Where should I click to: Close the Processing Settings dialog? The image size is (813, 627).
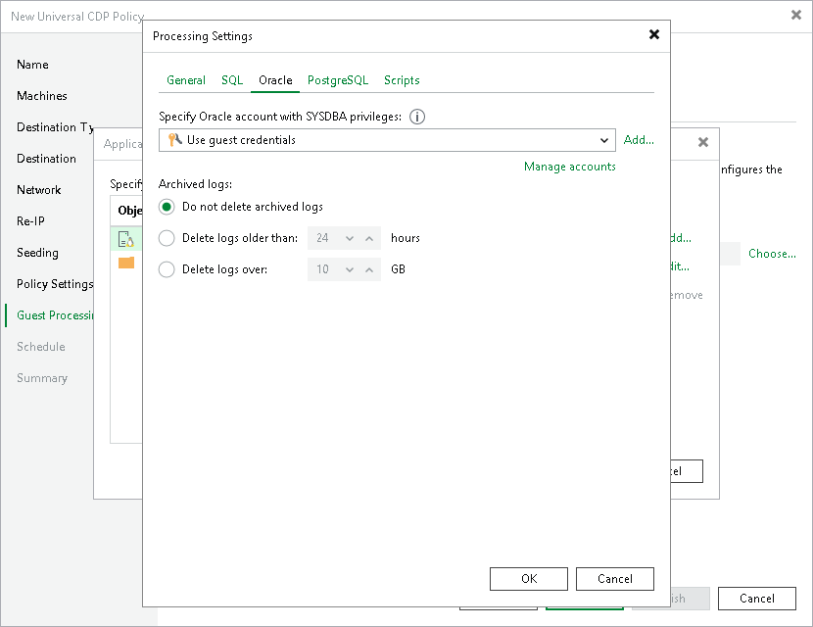(x=653, y=34)
